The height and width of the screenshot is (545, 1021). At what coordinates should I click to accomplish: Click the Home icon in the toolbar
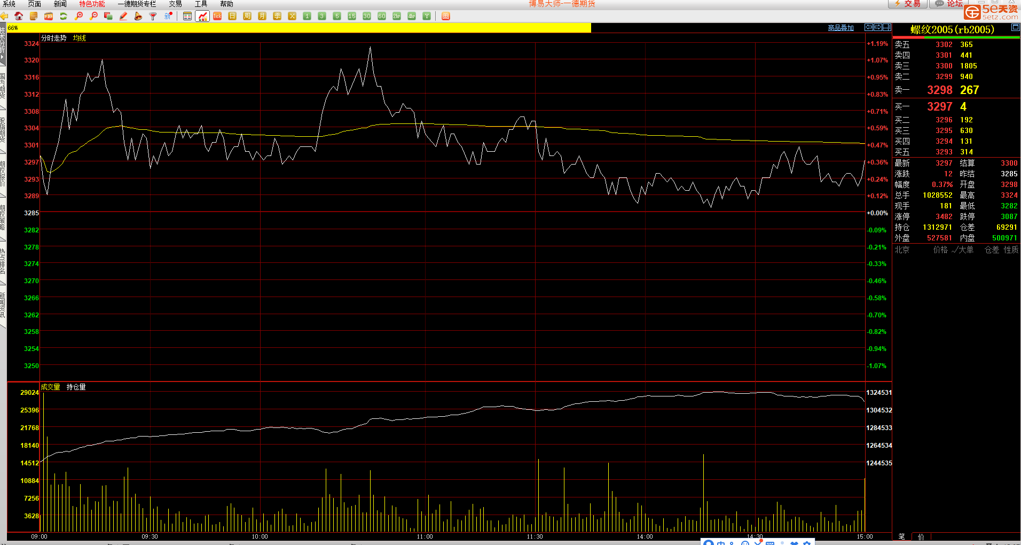point(19,16)
